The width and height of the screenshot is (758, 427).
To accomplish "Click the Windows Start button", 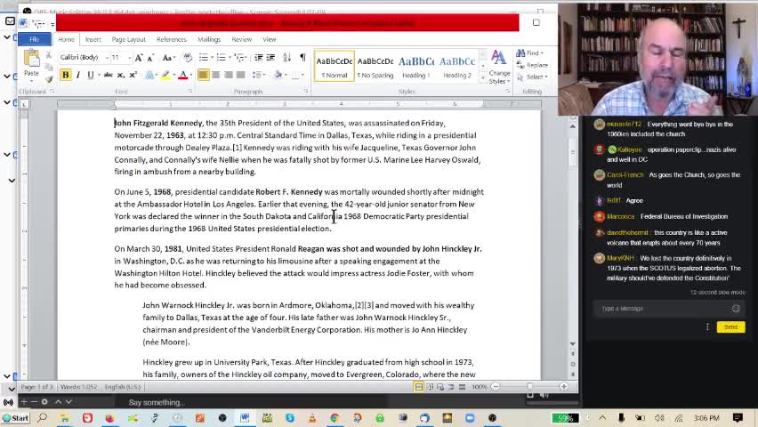I will point(15,418).
